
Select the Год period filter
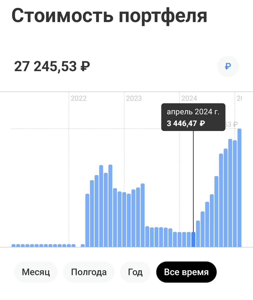pyautogui.click(x=135, y=272)
